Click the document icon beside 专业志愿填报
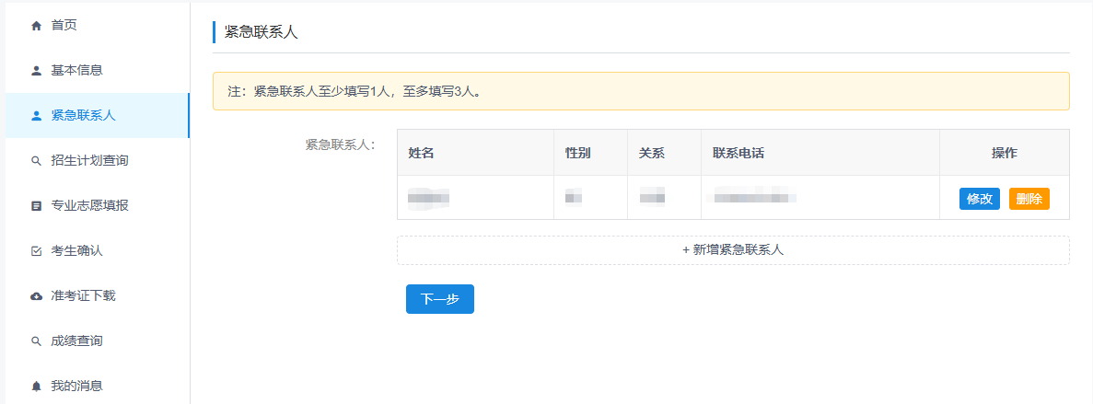The height and width of the screenshot is (404, 1093). 37,206
